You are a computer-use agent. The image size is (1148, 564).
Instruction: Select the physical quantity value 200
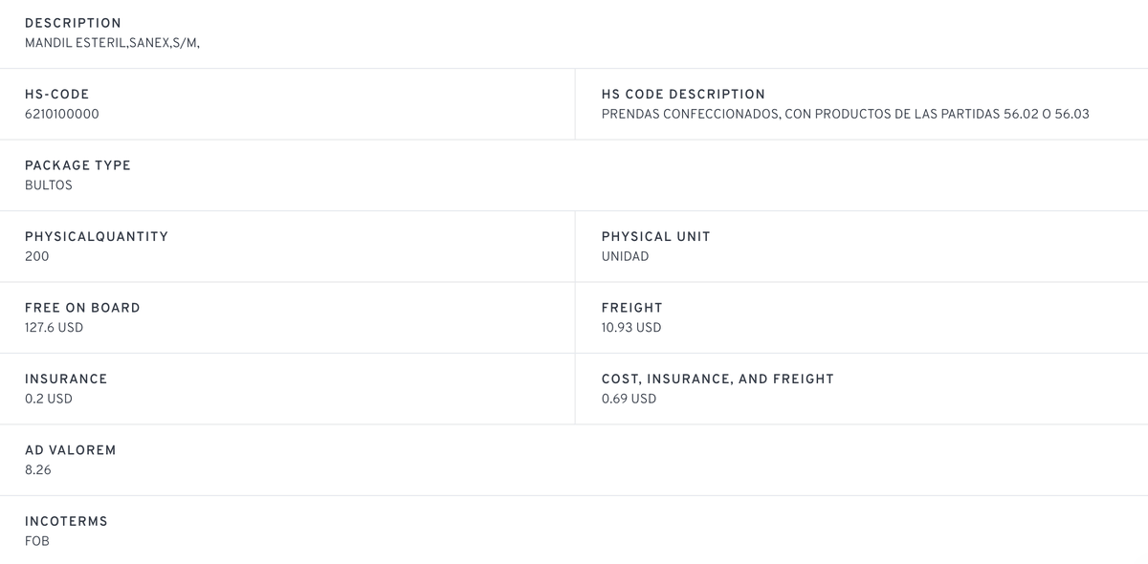[36, 256]
